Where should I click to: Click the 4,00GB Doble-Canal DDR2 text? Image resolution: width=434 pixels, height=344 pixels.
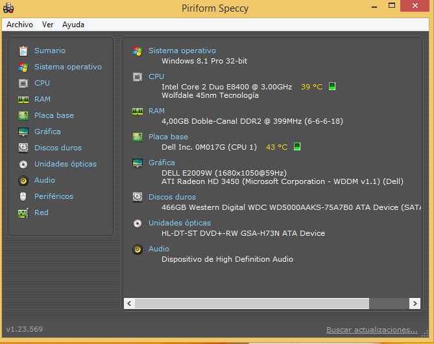tap(252, 121)
